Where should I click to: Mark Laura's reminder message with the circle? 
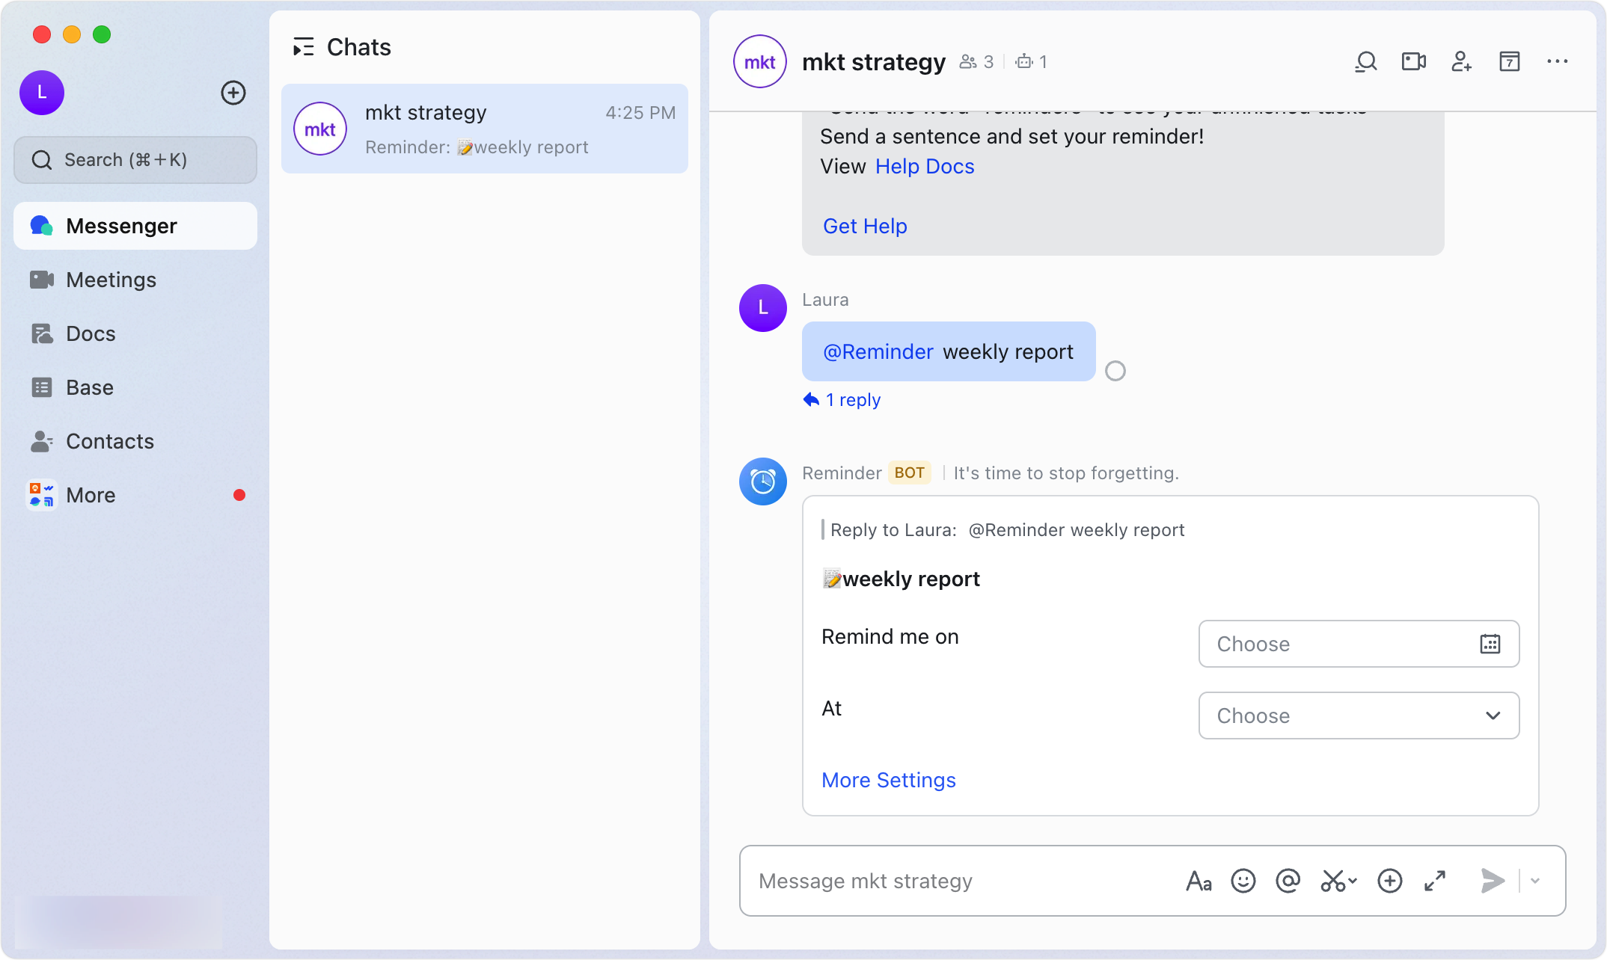pyautogui.click(x=1115, y=370)
